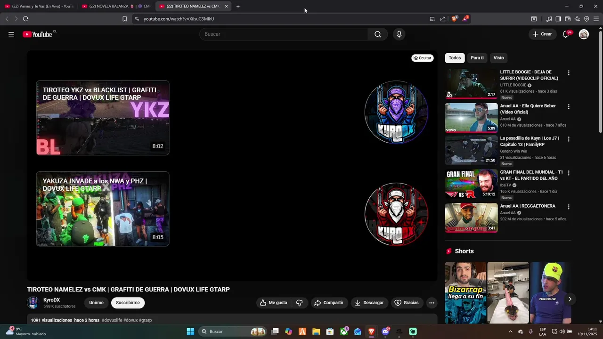Open the Brave wallet icon
Screen dimensions: 603x339
pos(568,19)
